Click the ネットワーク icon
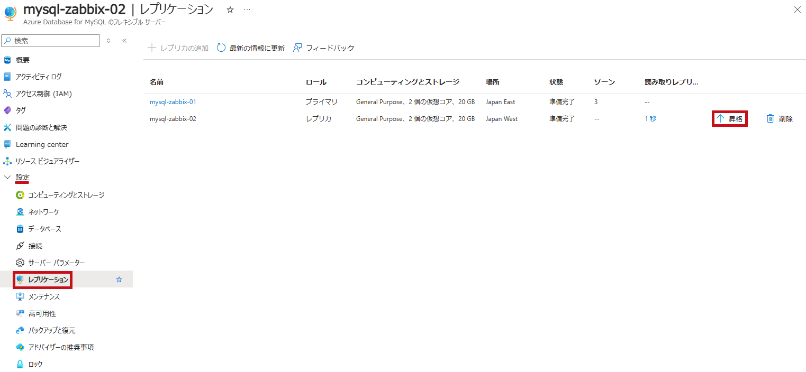 20,212
